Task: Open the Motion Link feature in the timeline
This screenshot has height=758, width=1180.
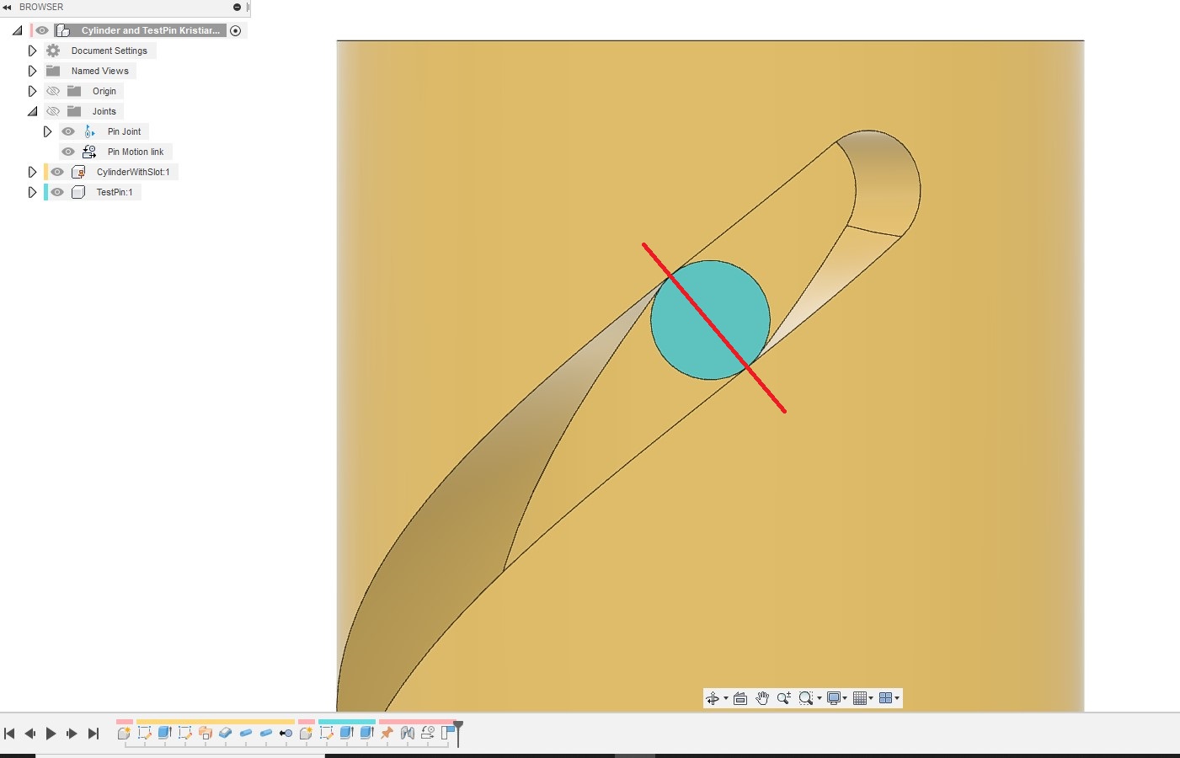Action: pyautogui.click(x=427, y=733)
